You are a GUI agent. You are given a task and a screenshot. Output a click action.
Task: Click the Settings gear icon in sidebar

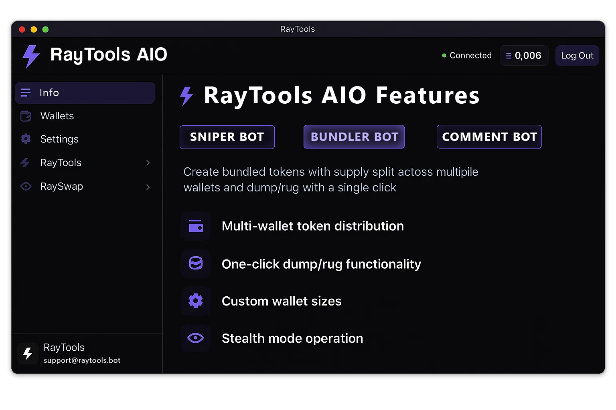(26, 139)
